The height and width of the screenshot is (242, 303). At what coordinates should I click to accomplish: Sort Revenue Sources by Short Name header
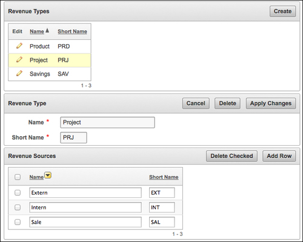tap(164, 177)
